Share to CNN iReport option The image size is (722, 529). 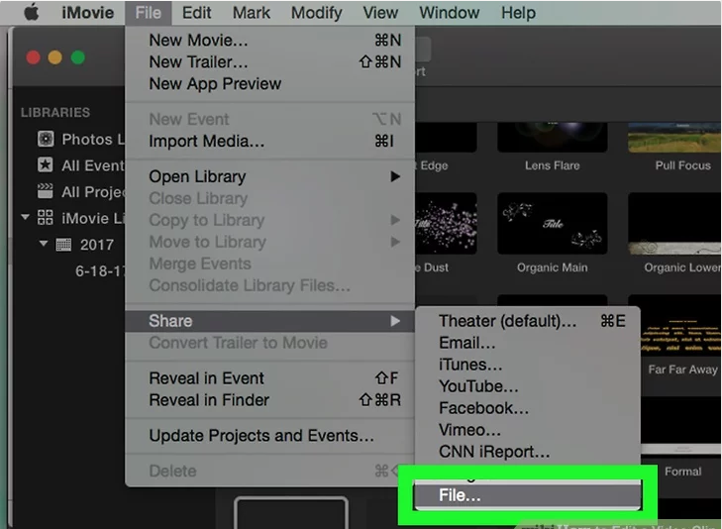[x=528, y=452]
